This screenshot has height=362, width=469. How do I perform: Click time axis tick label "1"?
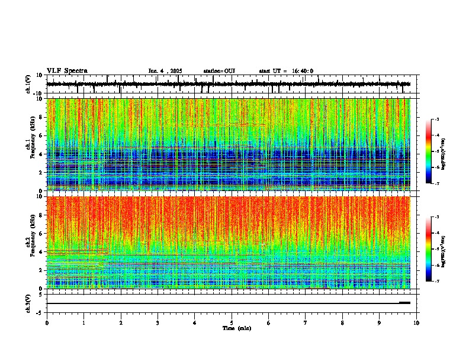pyautogui.click(x=83, y=323)
